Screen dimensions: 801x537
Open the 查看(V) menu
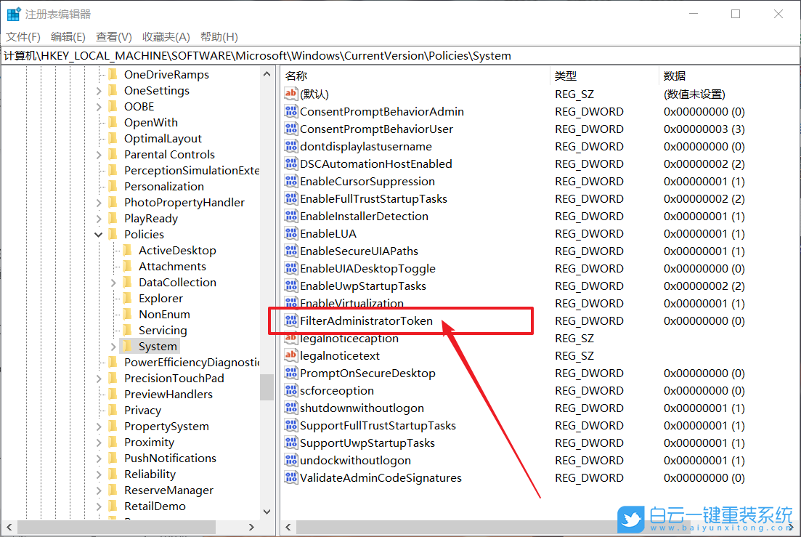113,37
